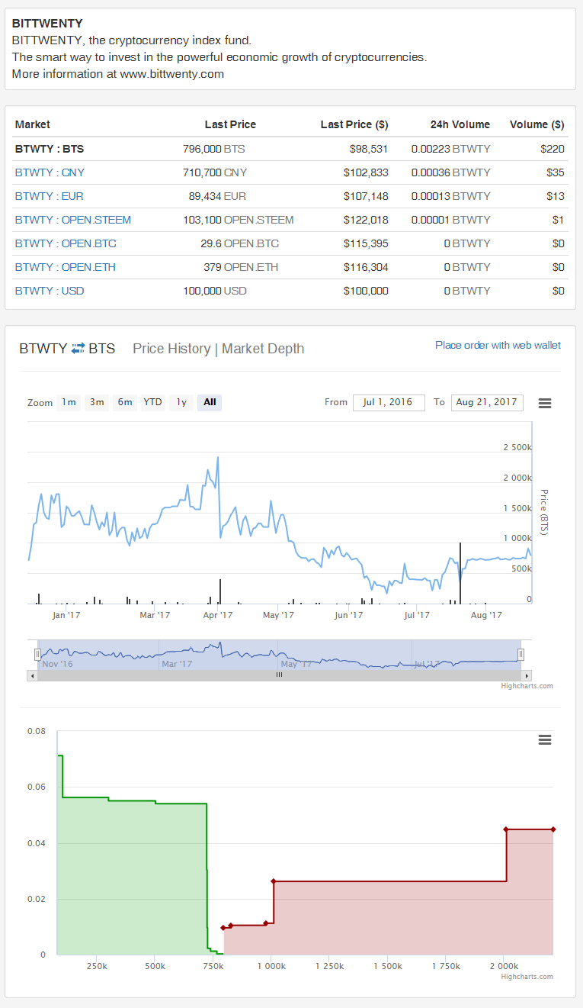This screenshot has height=1008, width=583.
Task: Set zoom range to 1y
Action: [181, 402]
